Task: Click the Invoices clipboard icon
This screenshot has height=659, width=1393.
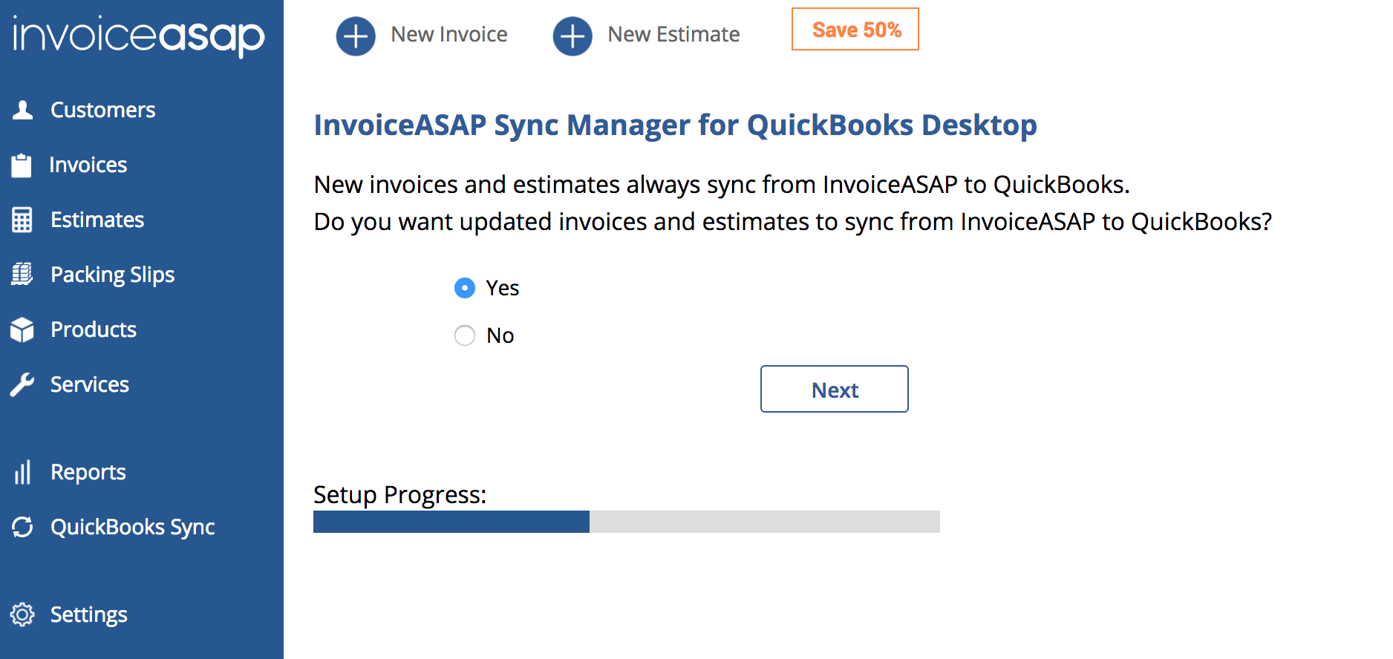Action: [22, 165]
